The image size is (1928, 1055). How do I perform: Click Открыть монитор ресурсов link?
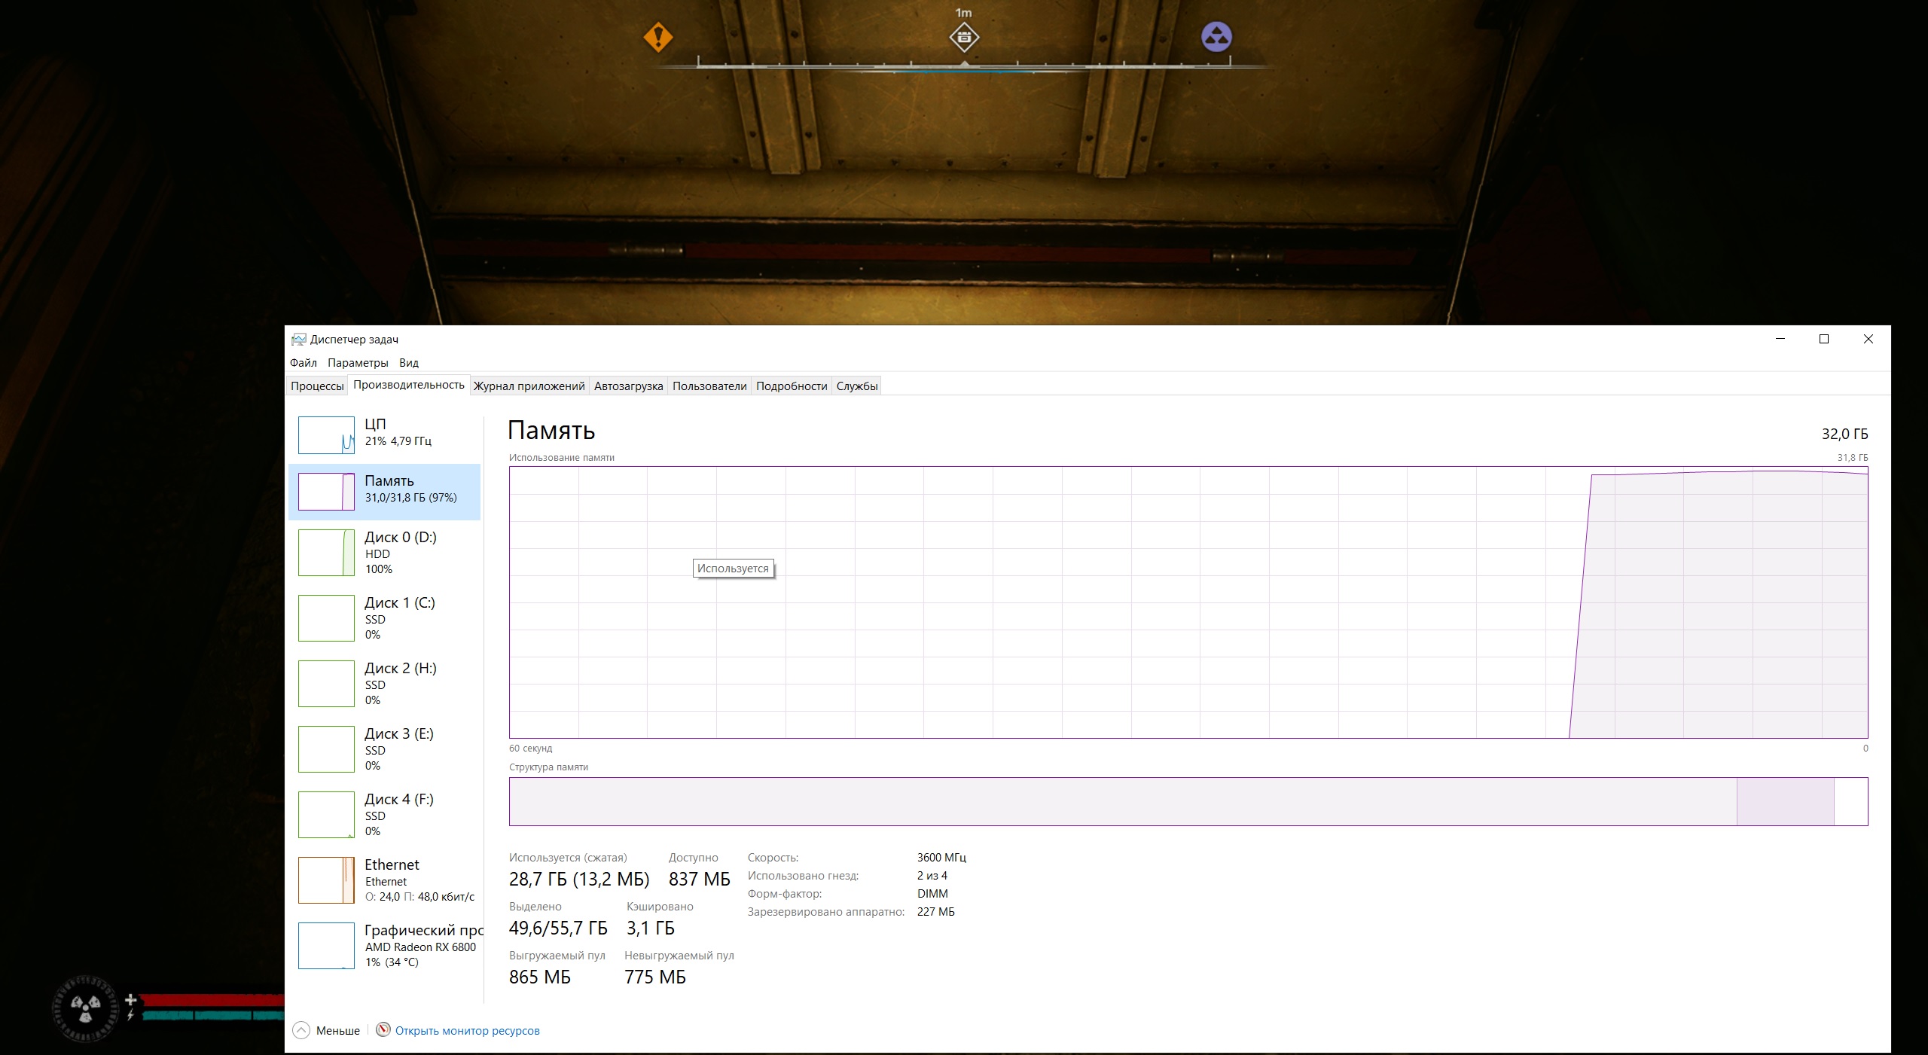[467, 1031]
